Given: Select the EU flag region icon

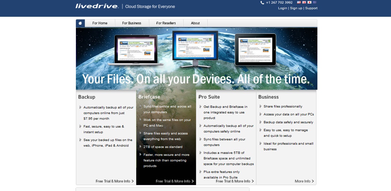Looking at the screenshot, I should [315, 2].
